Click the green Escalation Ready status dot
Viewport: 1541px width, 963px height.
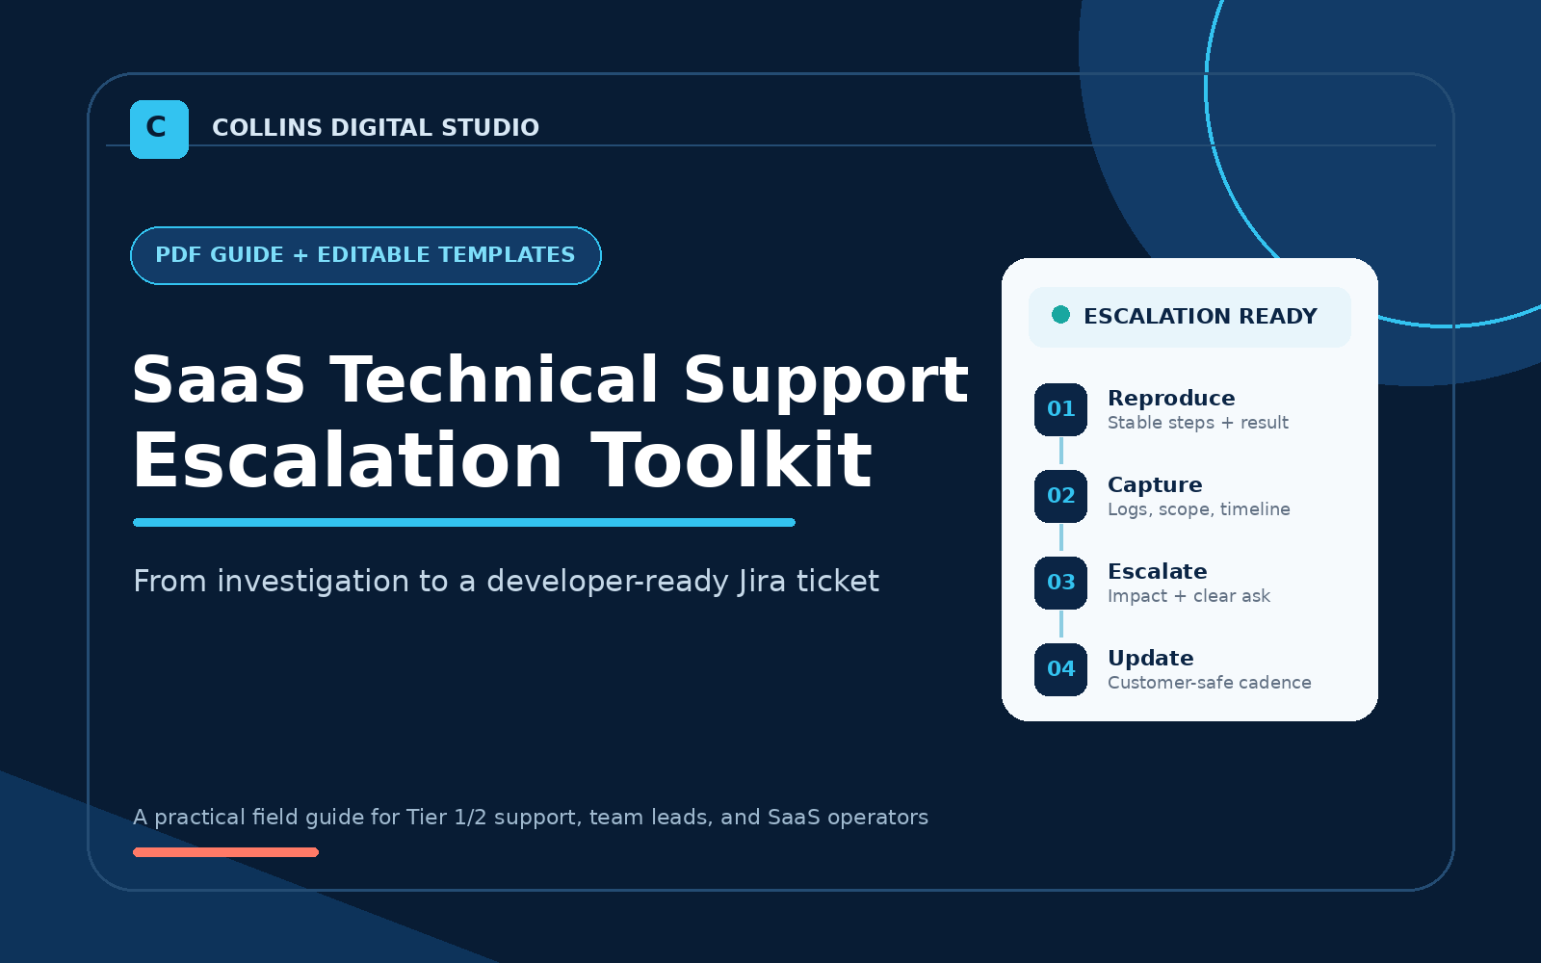[1060, 314]
